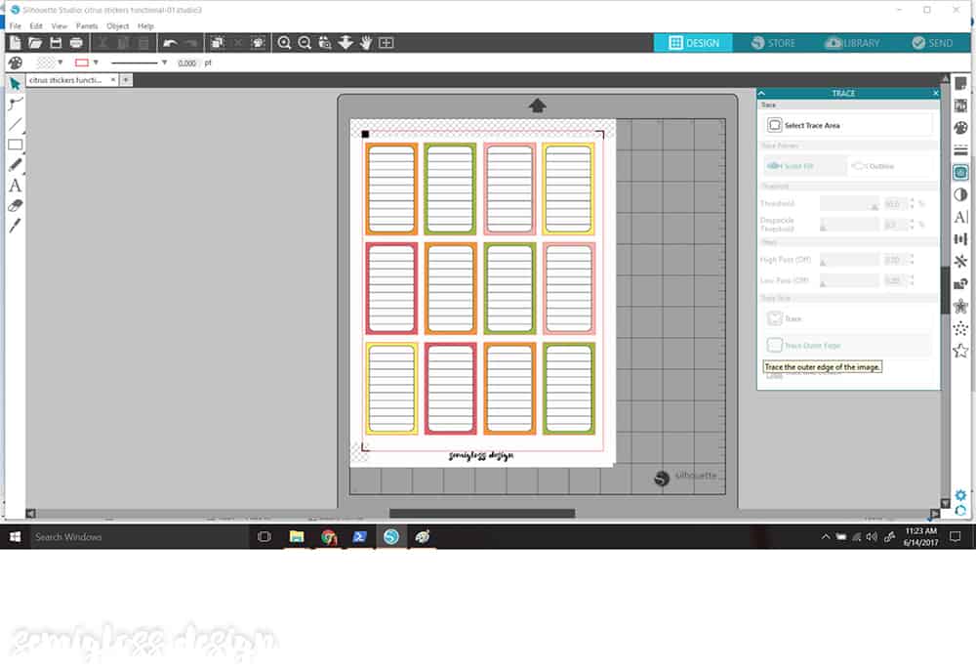Undo the last action
Viewport: 976px width, 671px height.
(x=170, y=42)
